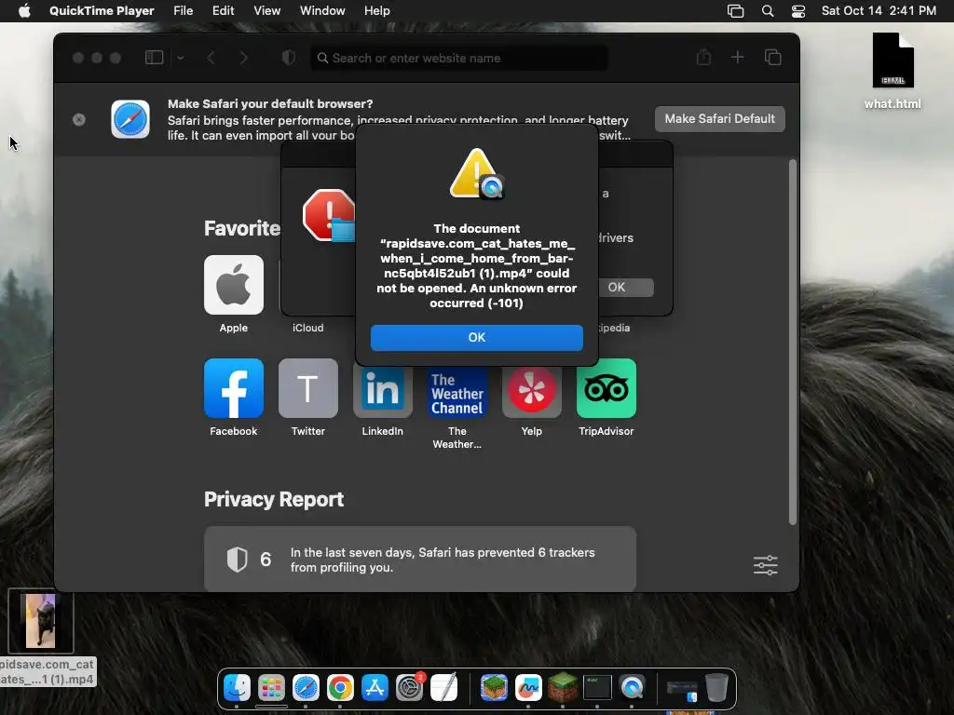Open the Window menu
Screen dimensions: 954x715
(321, 11)
